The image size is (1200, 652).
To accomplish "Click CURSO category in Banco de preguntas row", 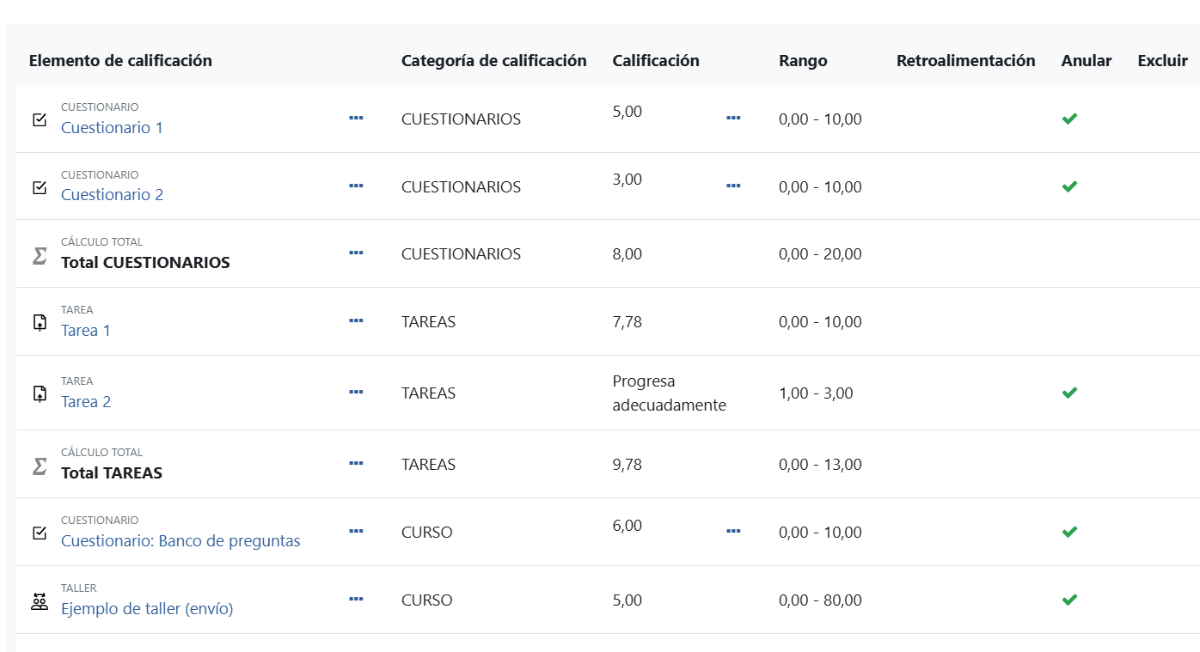I will pos(427,533).
